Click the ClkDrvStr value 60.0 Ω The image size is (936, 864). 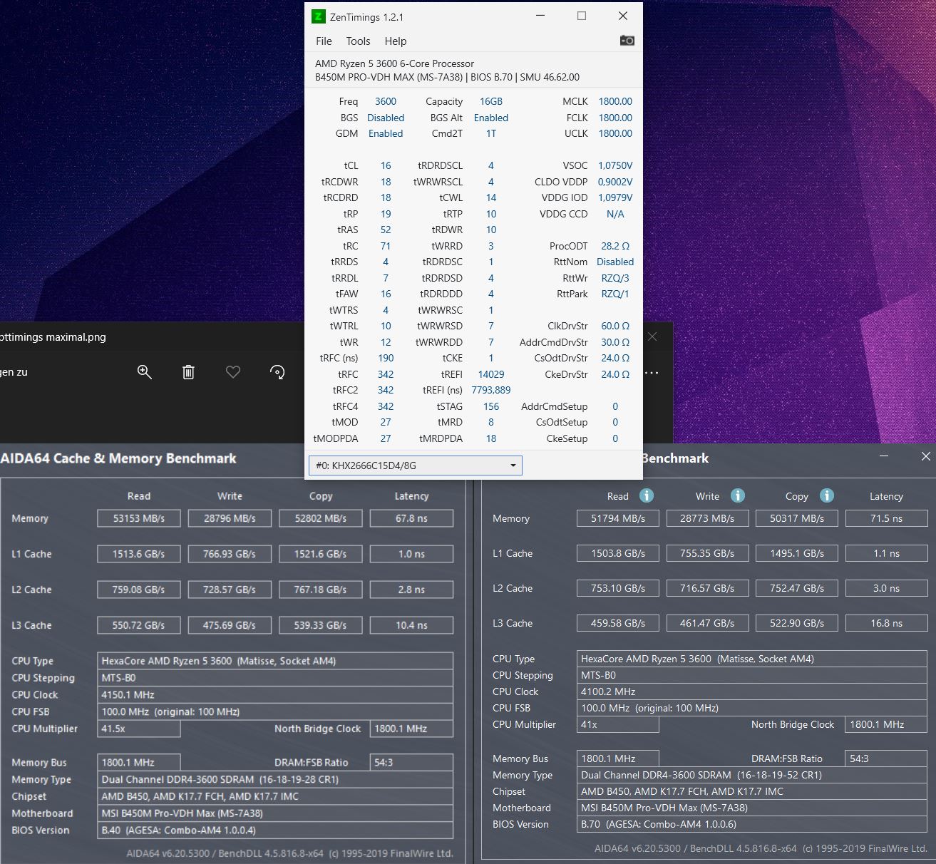pyautogui.click(x=615, y=326)
